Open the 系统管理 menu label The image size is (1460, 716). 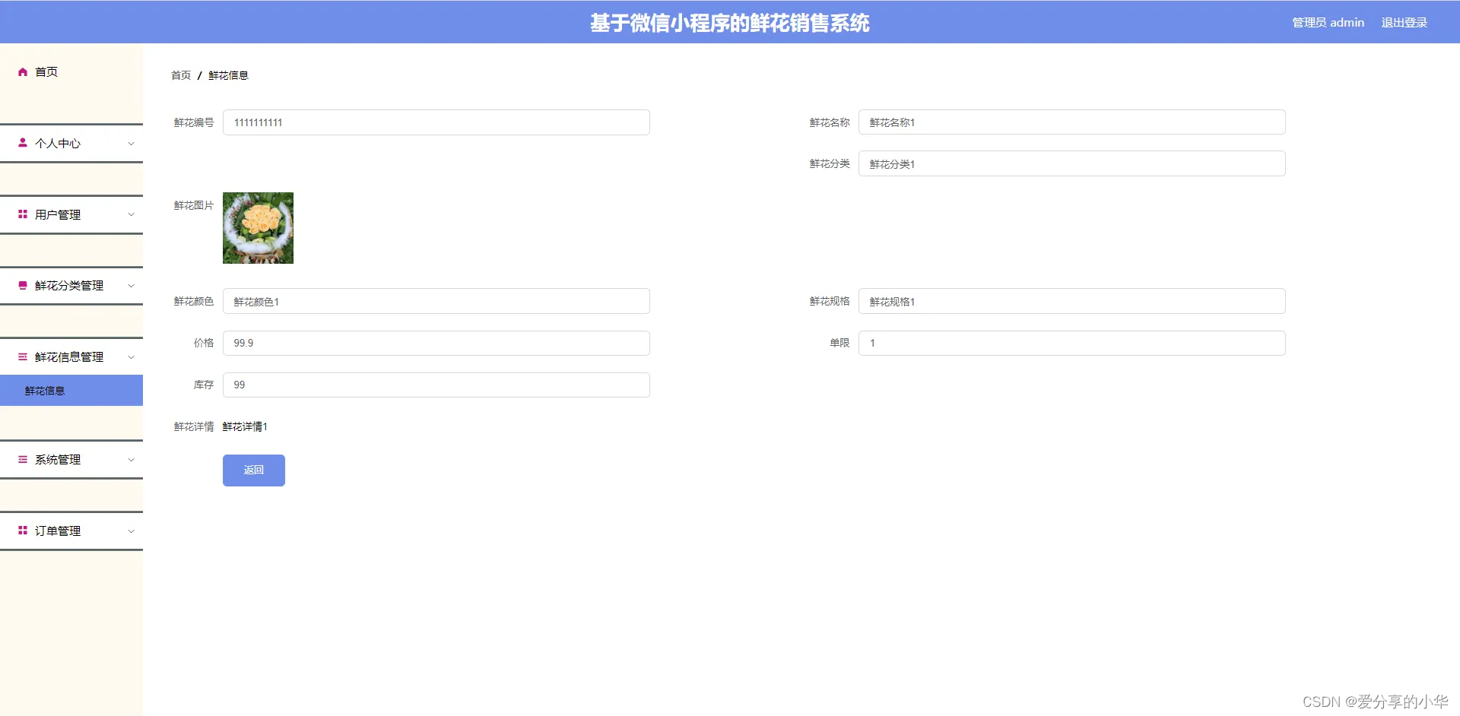coord(58,459)
